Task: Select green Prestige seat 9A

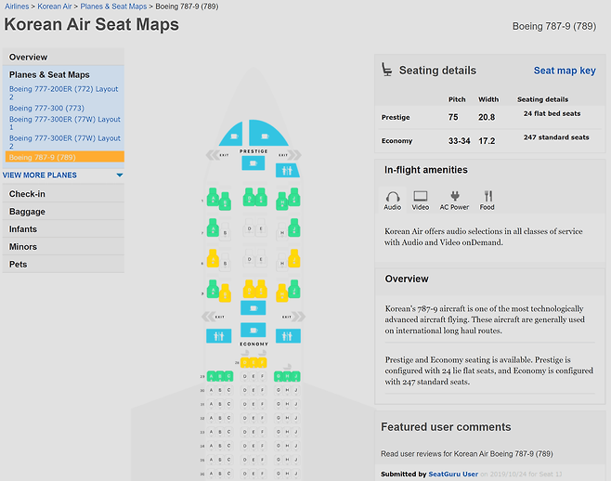Action: click(x=213, y=289)
